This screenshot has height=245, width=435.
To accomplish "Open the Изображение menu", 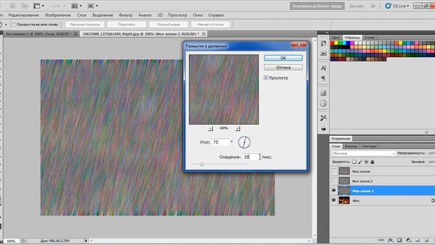I will coord(58,15).
